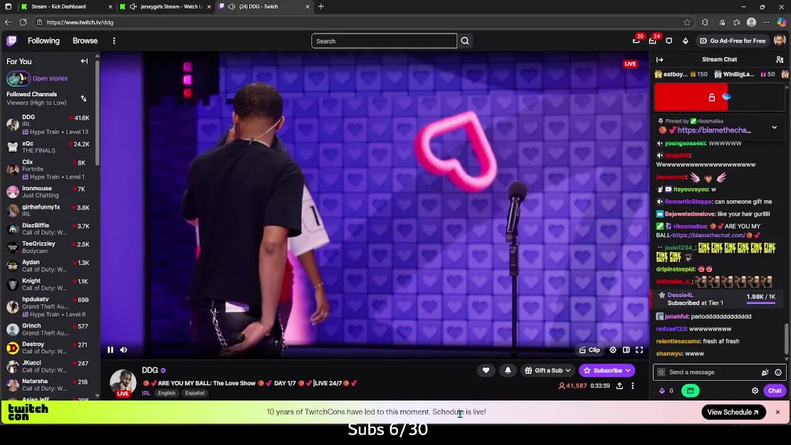The height and width of the screenshot is (445, 791).
Task: Open the chat community users list
Action: (x=780, y=59)
